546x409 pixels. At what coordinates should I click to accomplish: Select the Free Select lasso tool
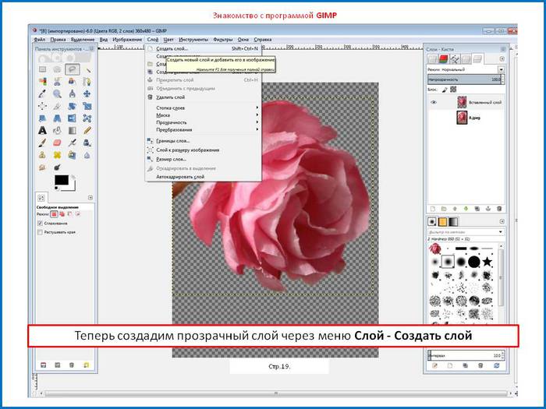(x=72, y=69)
